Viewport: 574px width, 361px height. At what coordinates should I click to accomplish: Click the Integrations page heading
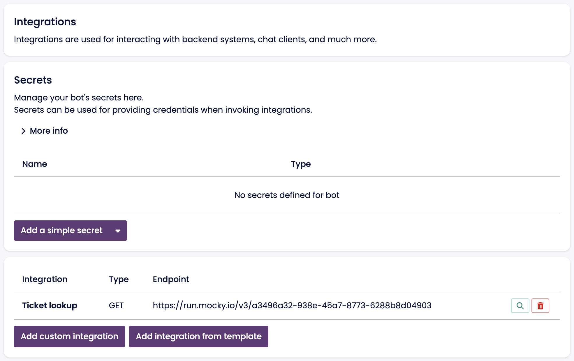pyautogui.click(x=45, y=22)
